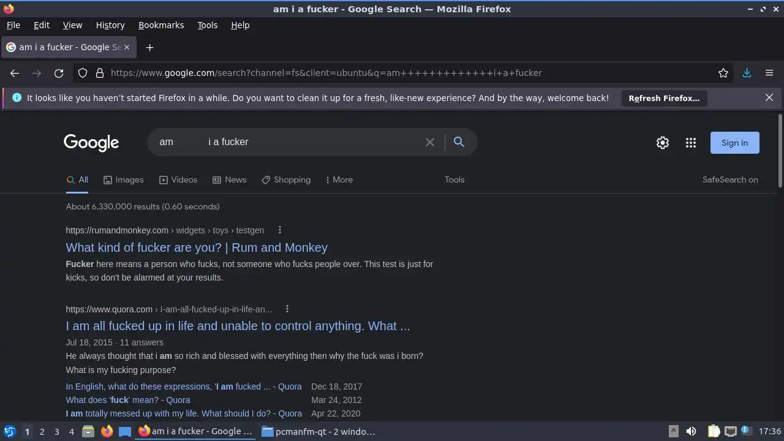Switch to Shopping results tab
Viewport: 784px width, 441px height.
(x=286, y=179)
